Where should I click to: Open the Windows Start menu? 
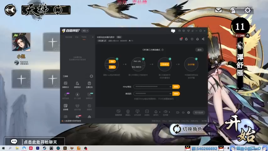[x=3, y=148]
